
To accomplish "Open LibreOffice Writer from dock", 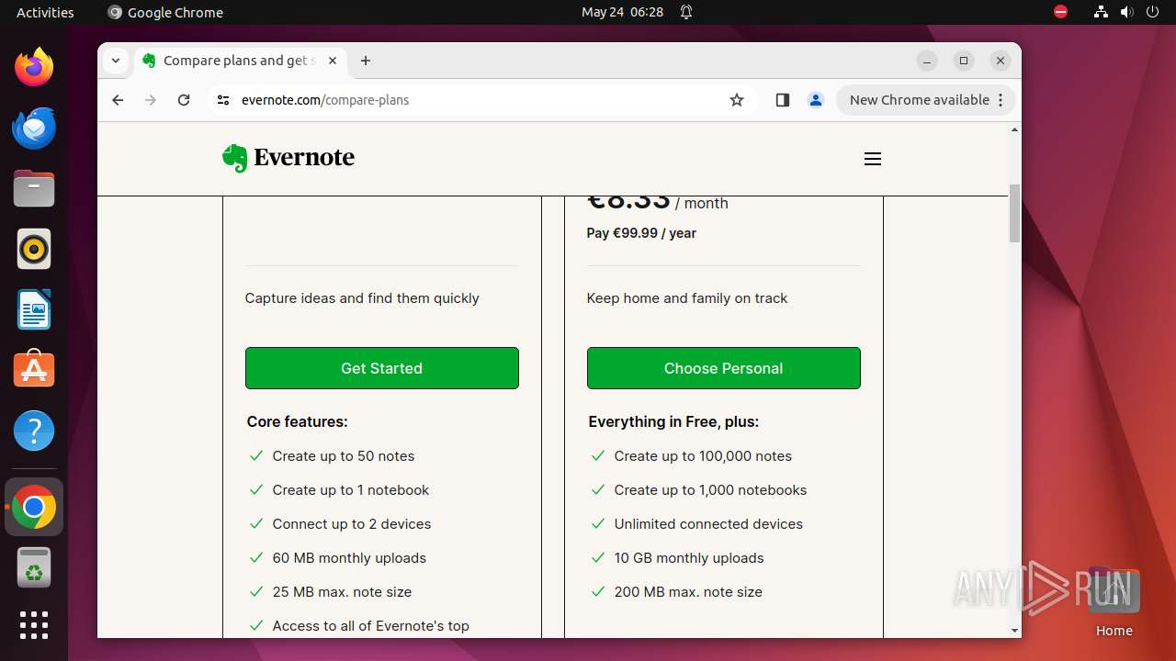I will (x=34, y=309).
